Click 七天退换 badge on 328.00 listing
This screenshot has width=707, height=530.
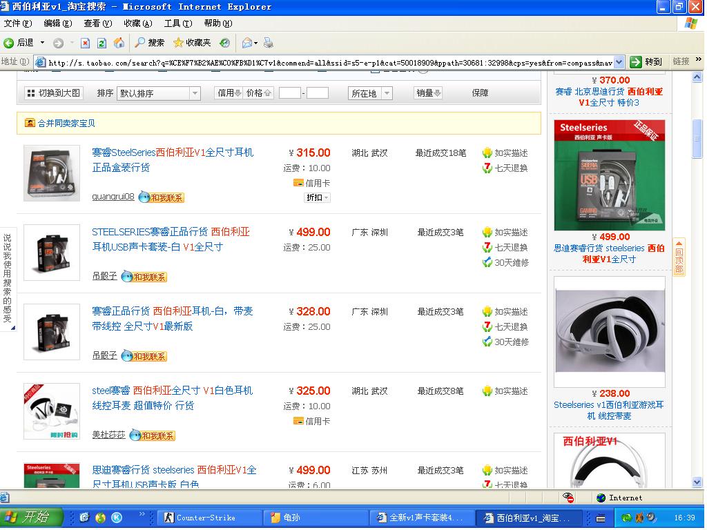tap(505, 326)
